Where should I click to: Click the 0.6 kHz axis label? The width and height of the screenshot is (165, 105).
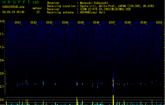2,100
